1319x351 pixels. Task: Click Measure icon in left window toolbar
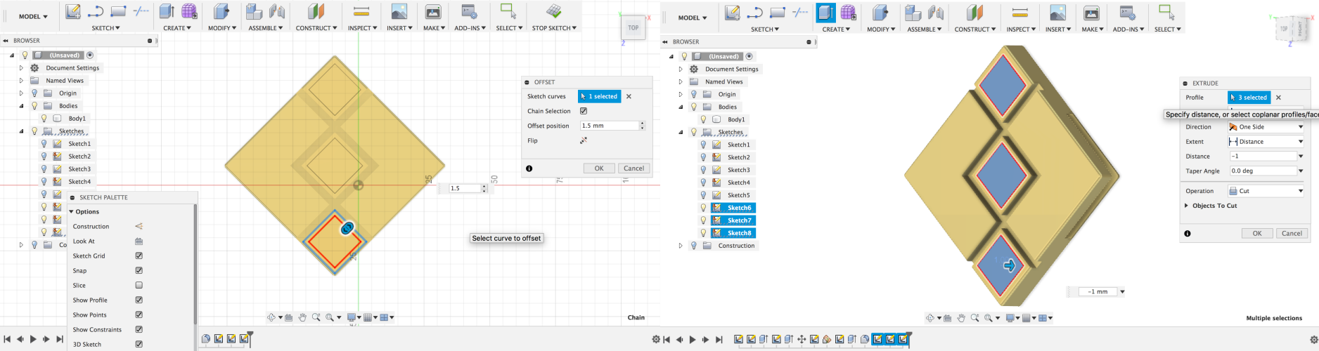(361, 11)
